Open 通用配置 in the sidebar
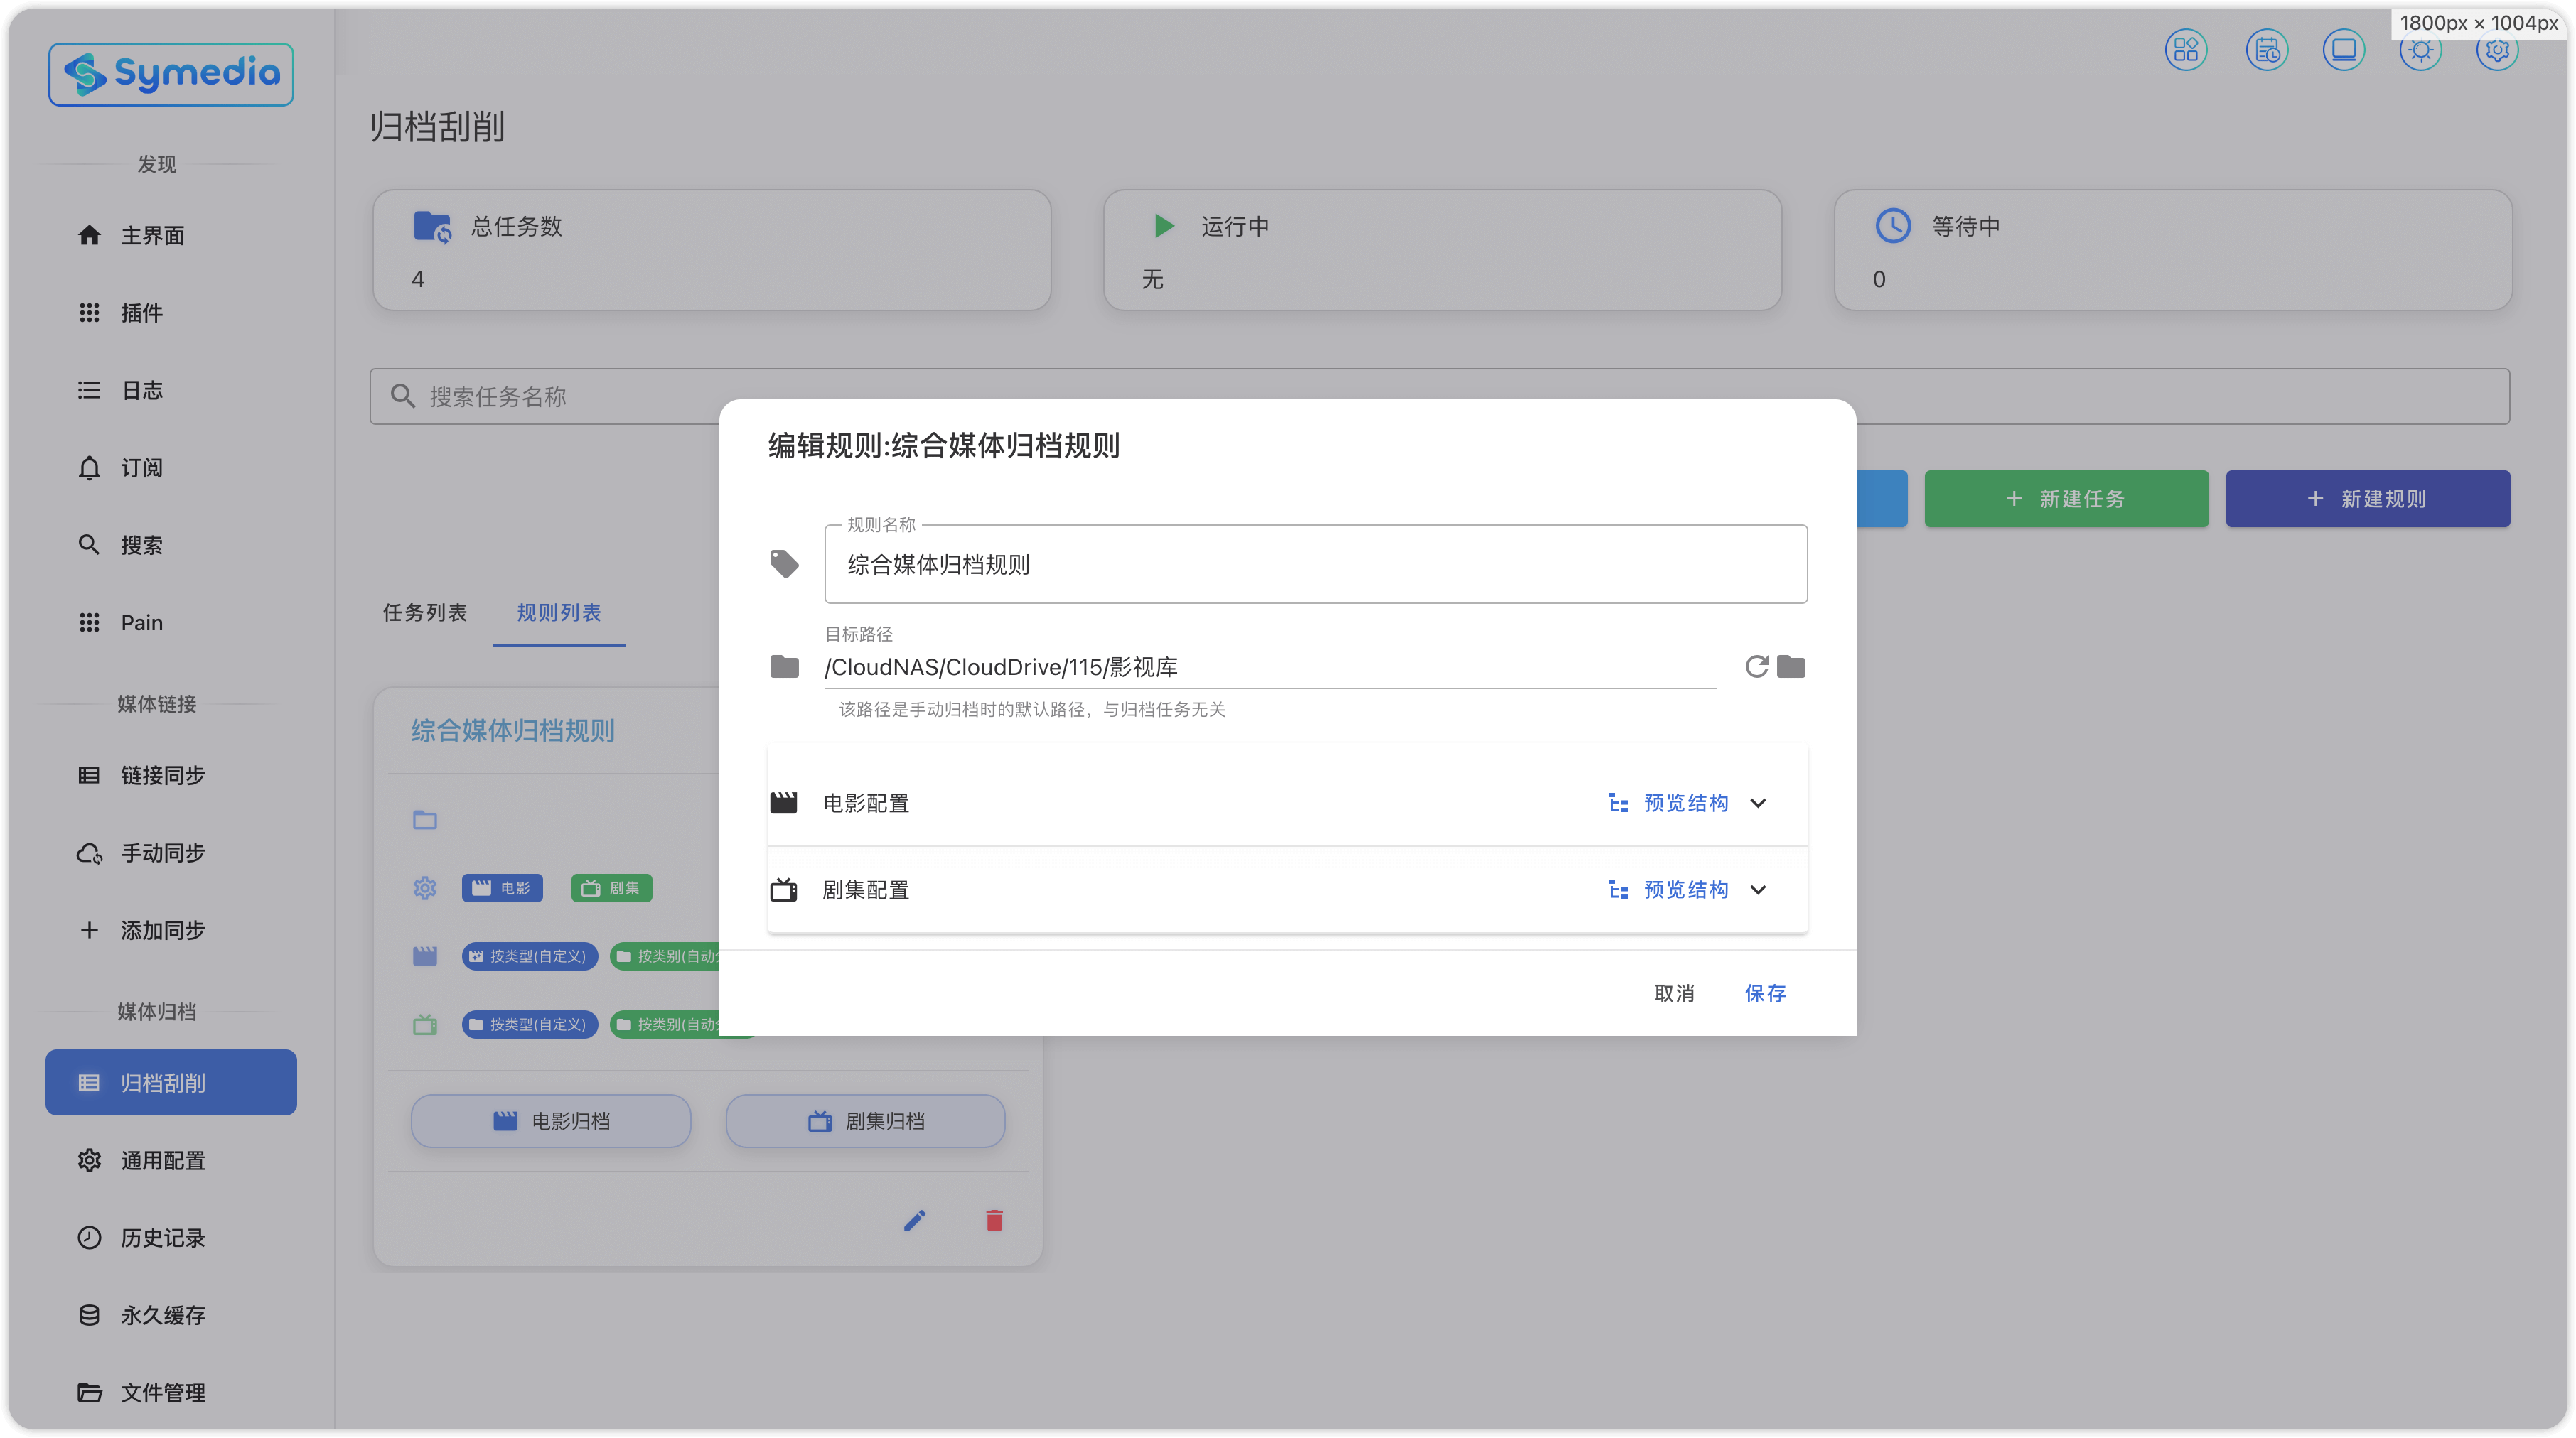This screenshot has width=2576, height=1438. tap(162, 1160)
